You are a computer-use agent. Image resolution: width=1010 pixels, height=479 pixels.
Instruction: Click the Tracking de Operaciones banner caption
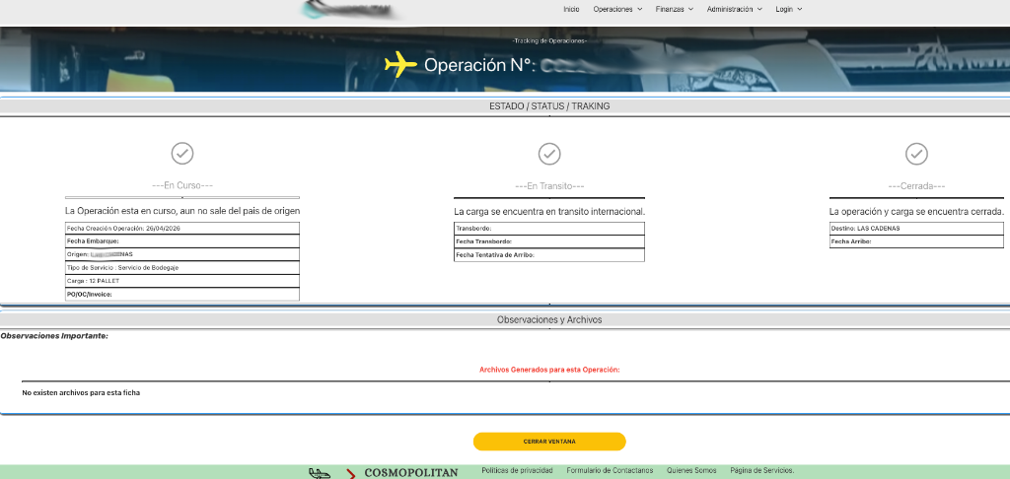[549, 41]
